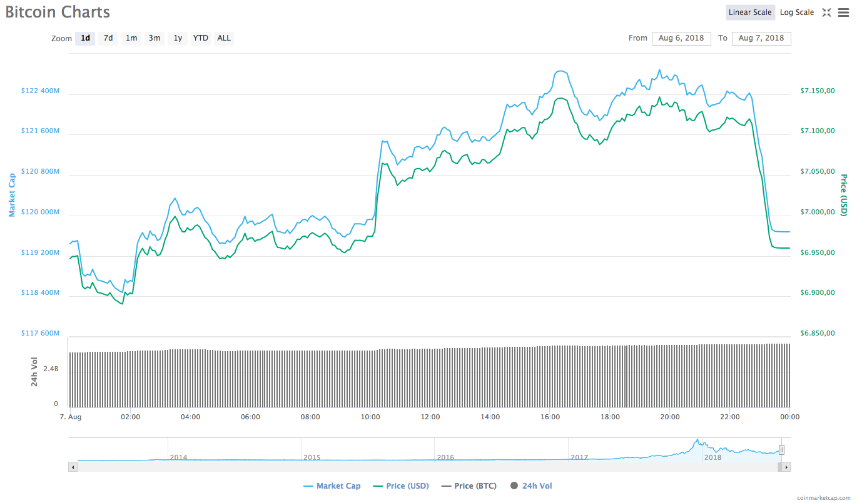Click the navigator right scroll arrow

pos(786,467)
